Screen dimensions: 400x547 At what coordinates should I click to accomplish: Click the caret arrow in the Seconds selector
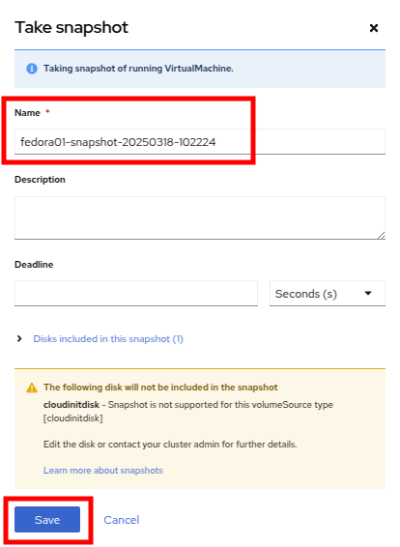[368, 294]
